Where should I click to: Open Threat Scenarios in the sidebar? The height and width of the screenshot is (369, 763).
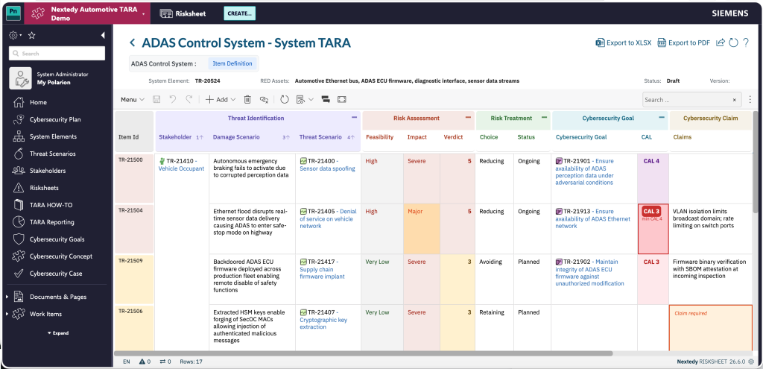[53, 154]
